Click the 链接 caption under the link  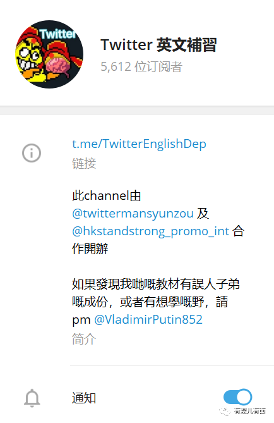pos(84,164)
